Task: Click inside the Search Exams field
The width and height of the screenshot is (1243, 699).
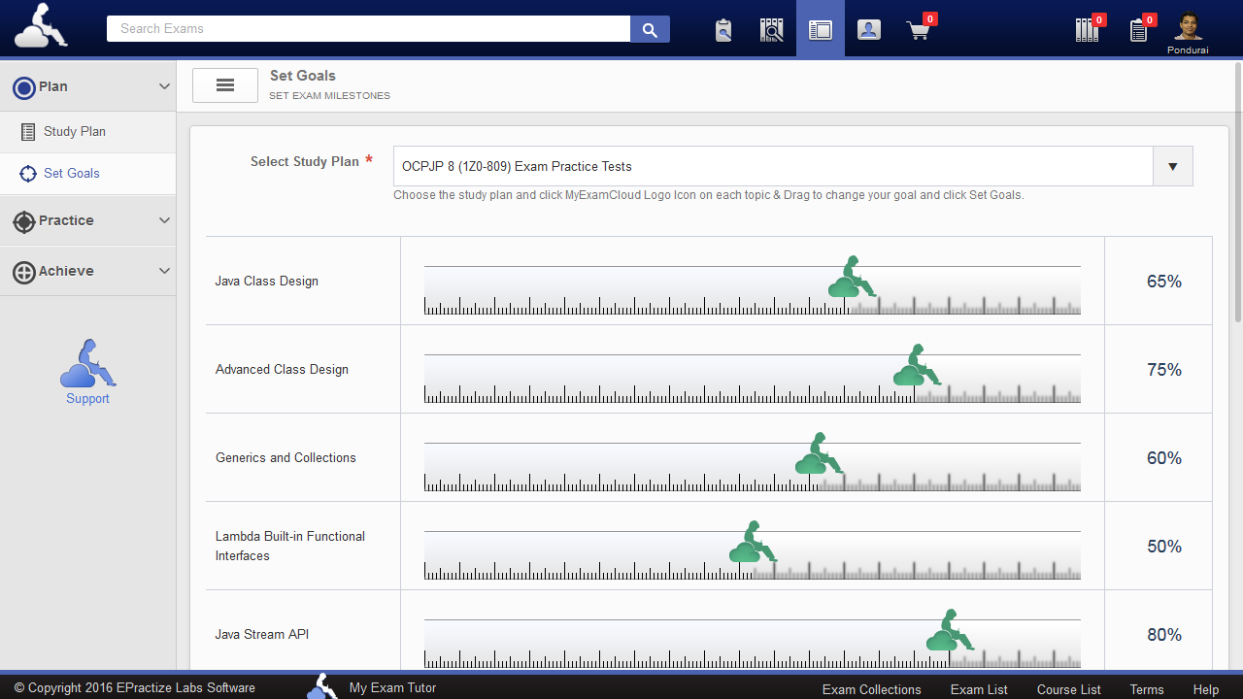Action: [369, 28]
